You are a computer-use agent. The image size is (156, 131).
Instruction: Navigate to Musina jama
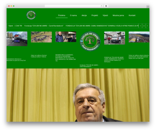click(118, 15)
